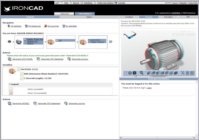Click the red-cyan 3D glasses icon
Screen dimensions: 199x140
click(x=130, y=35)
